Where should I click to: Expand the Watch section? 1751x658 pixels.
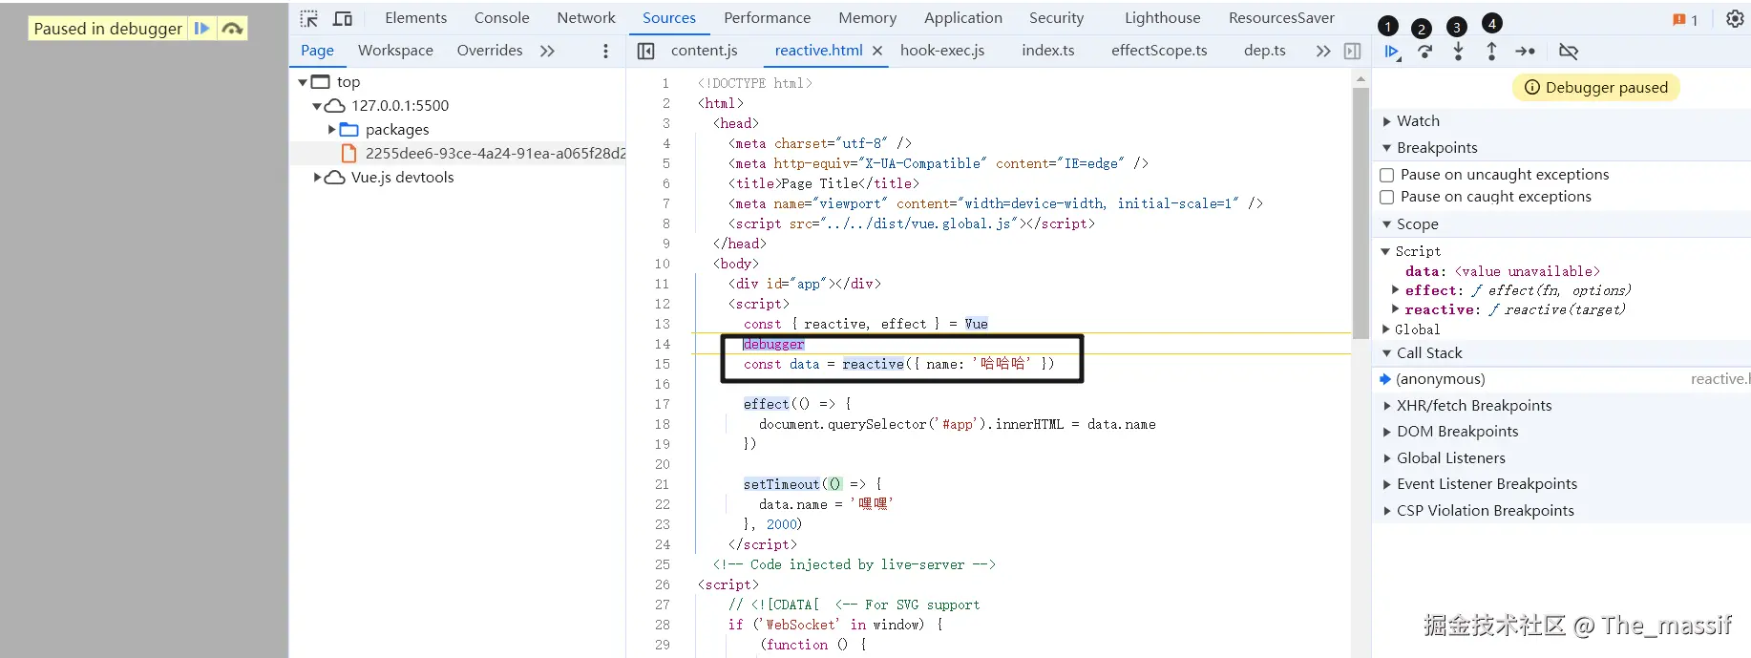tap(1387, 121)
